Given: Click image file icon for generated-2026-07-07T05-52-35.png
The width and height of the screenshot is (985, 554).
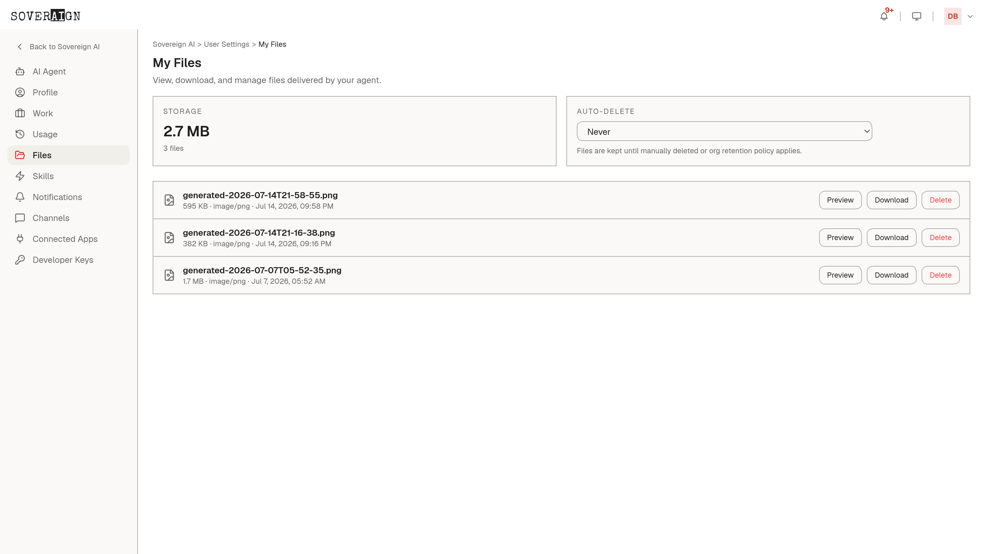Looking at the screenshot, I should (169, 275).
